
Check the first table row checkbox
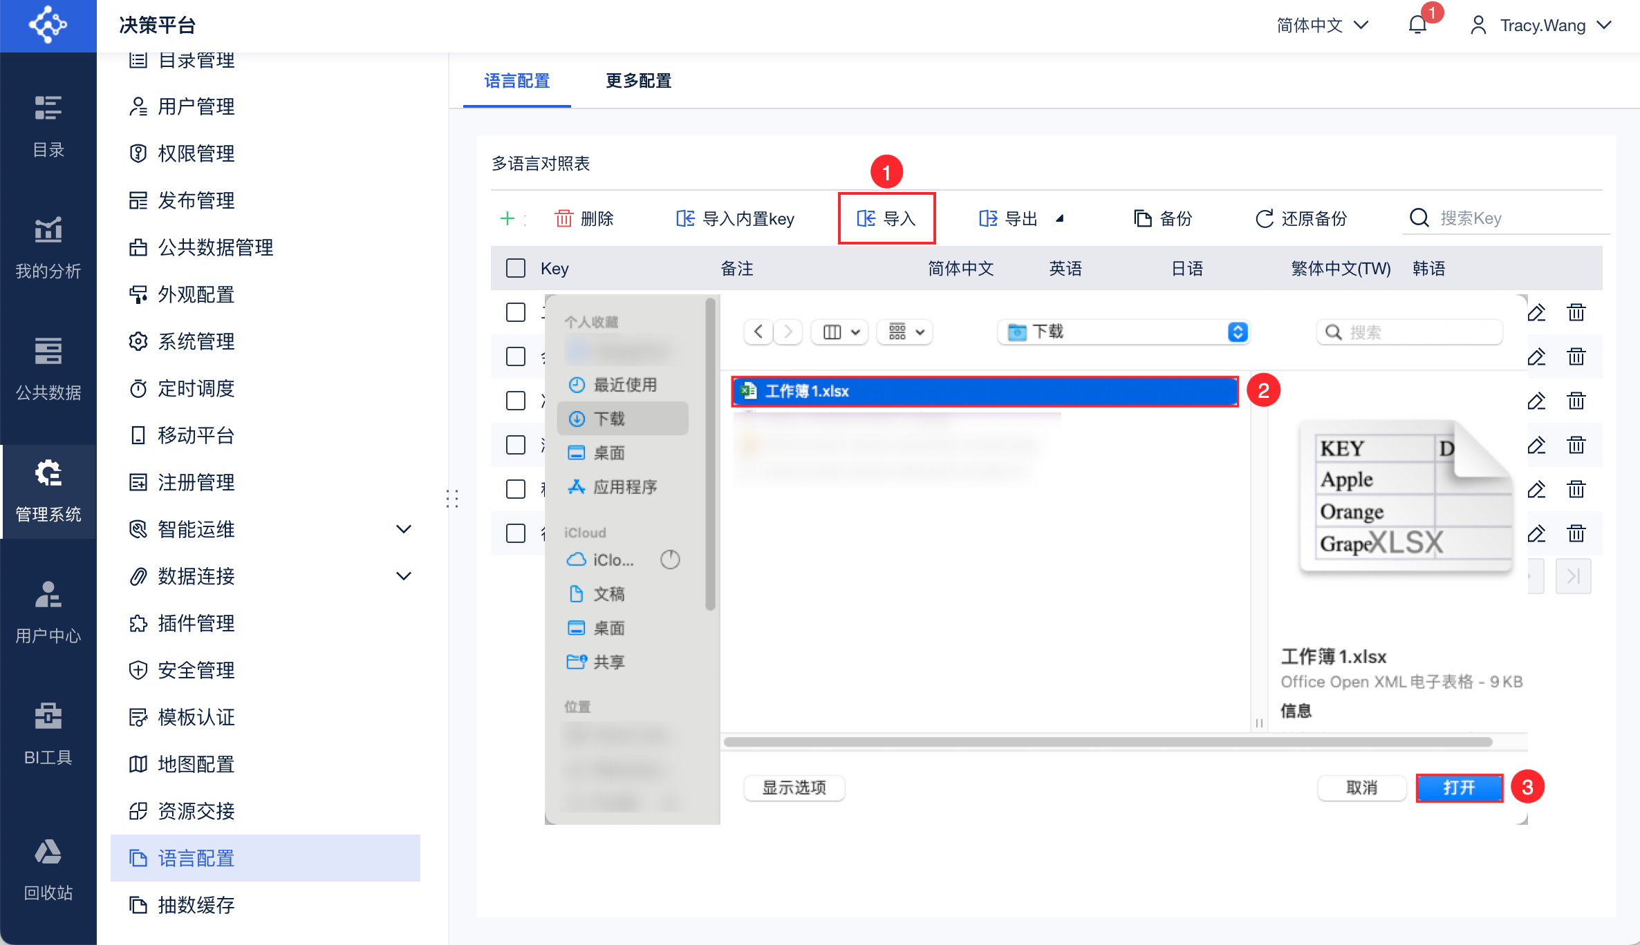coord(516,313)
